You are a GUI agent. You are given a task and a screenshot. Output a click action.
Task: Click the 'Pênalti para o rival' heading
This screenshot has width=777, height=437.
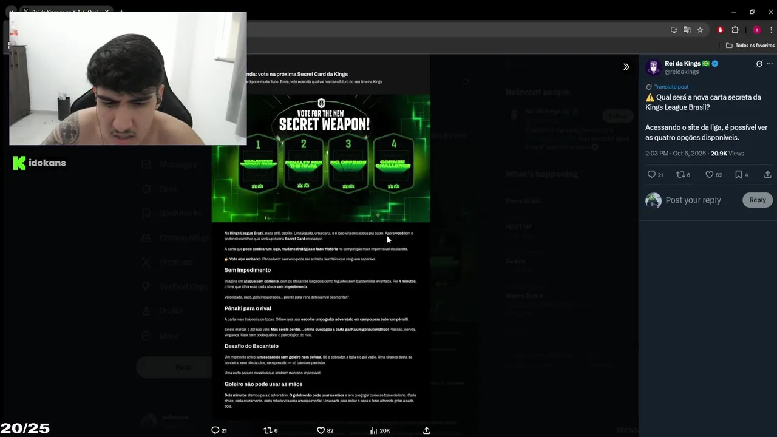point(248,308)
